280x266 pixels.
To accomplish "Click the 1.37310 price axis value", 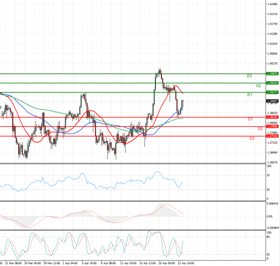I will tap(273, 143).
